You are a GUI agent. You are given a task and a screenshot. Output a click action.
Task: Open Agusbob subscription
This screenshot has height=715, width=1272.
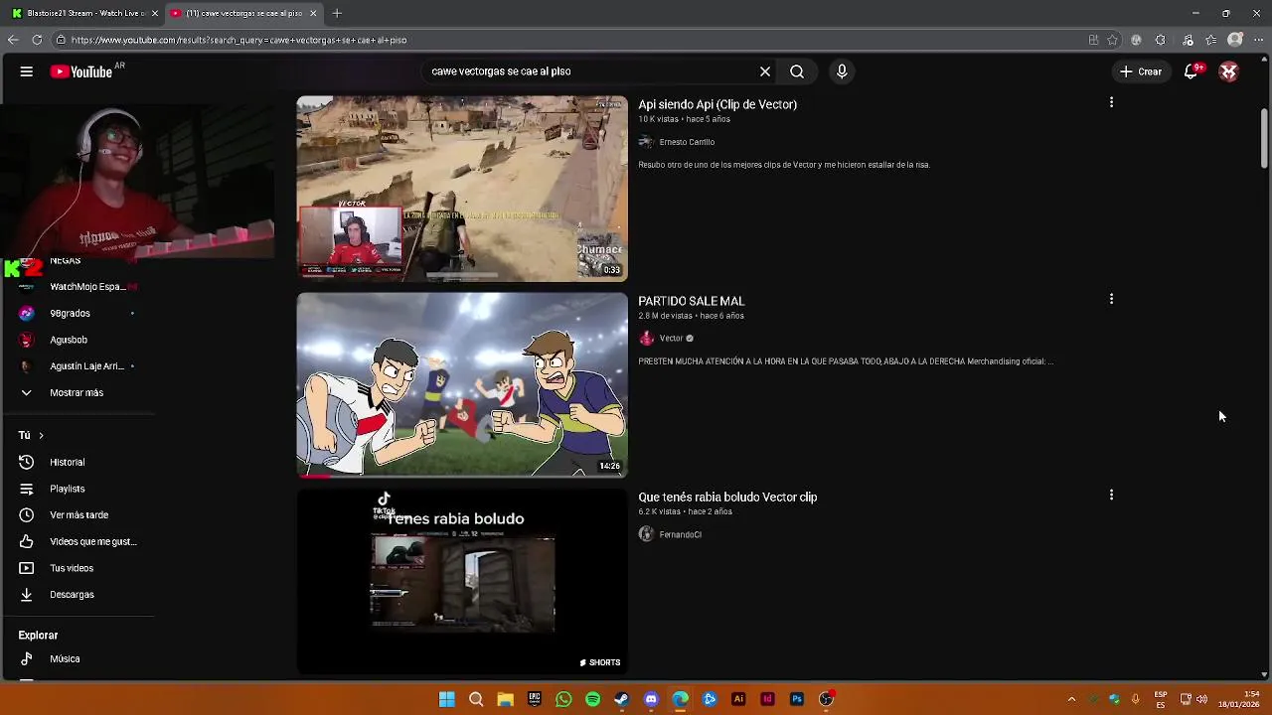[x=78, y=340]
